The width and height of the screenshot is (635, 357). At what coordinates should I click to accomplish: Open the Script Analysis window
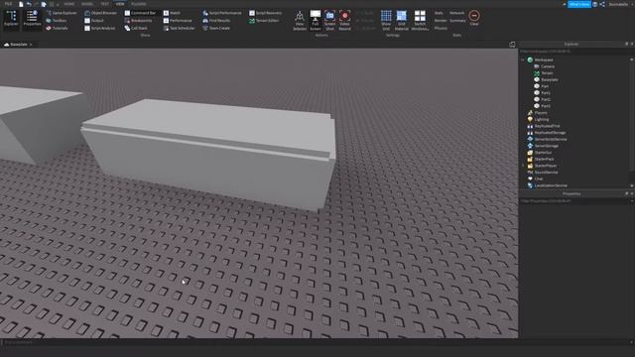pos(100,29)
